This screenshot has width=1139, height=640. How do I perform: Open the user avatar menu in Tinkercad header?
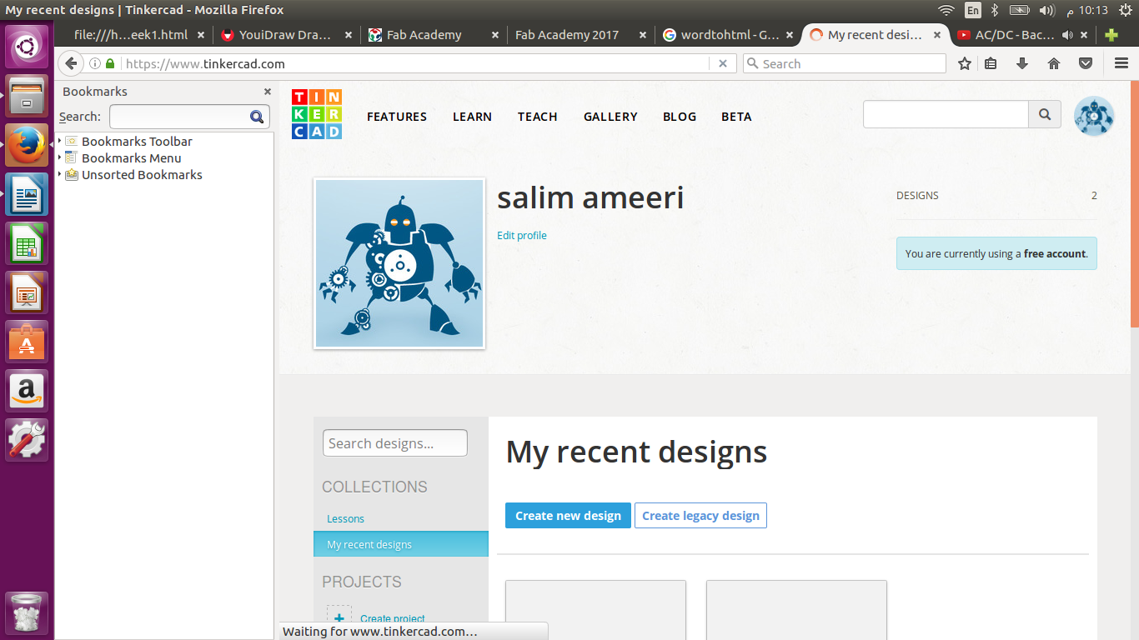pyautogui.click(x=1093, y=116)
